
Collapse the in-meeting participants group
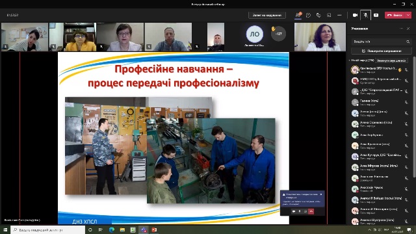tap(350, 60)
